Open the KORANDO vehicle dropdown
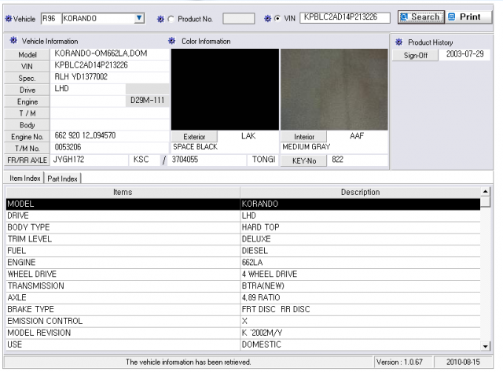This screenshot has width=503, height=372. point(139,18)
